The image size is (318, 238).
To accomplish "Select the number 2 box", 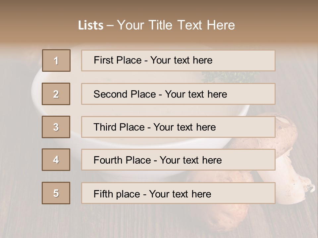I will click(56, 94).
